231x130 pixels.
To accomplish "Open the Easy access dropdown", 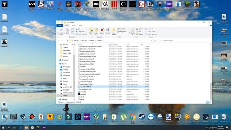I will tap(122, 31).
